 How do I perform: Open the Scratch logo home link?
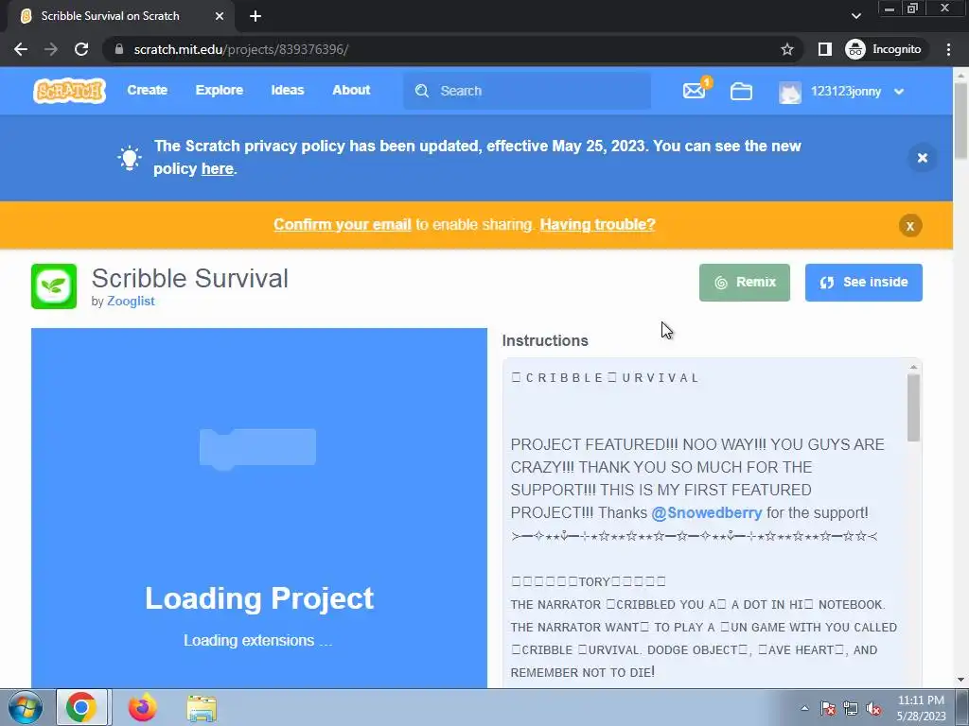69,91
